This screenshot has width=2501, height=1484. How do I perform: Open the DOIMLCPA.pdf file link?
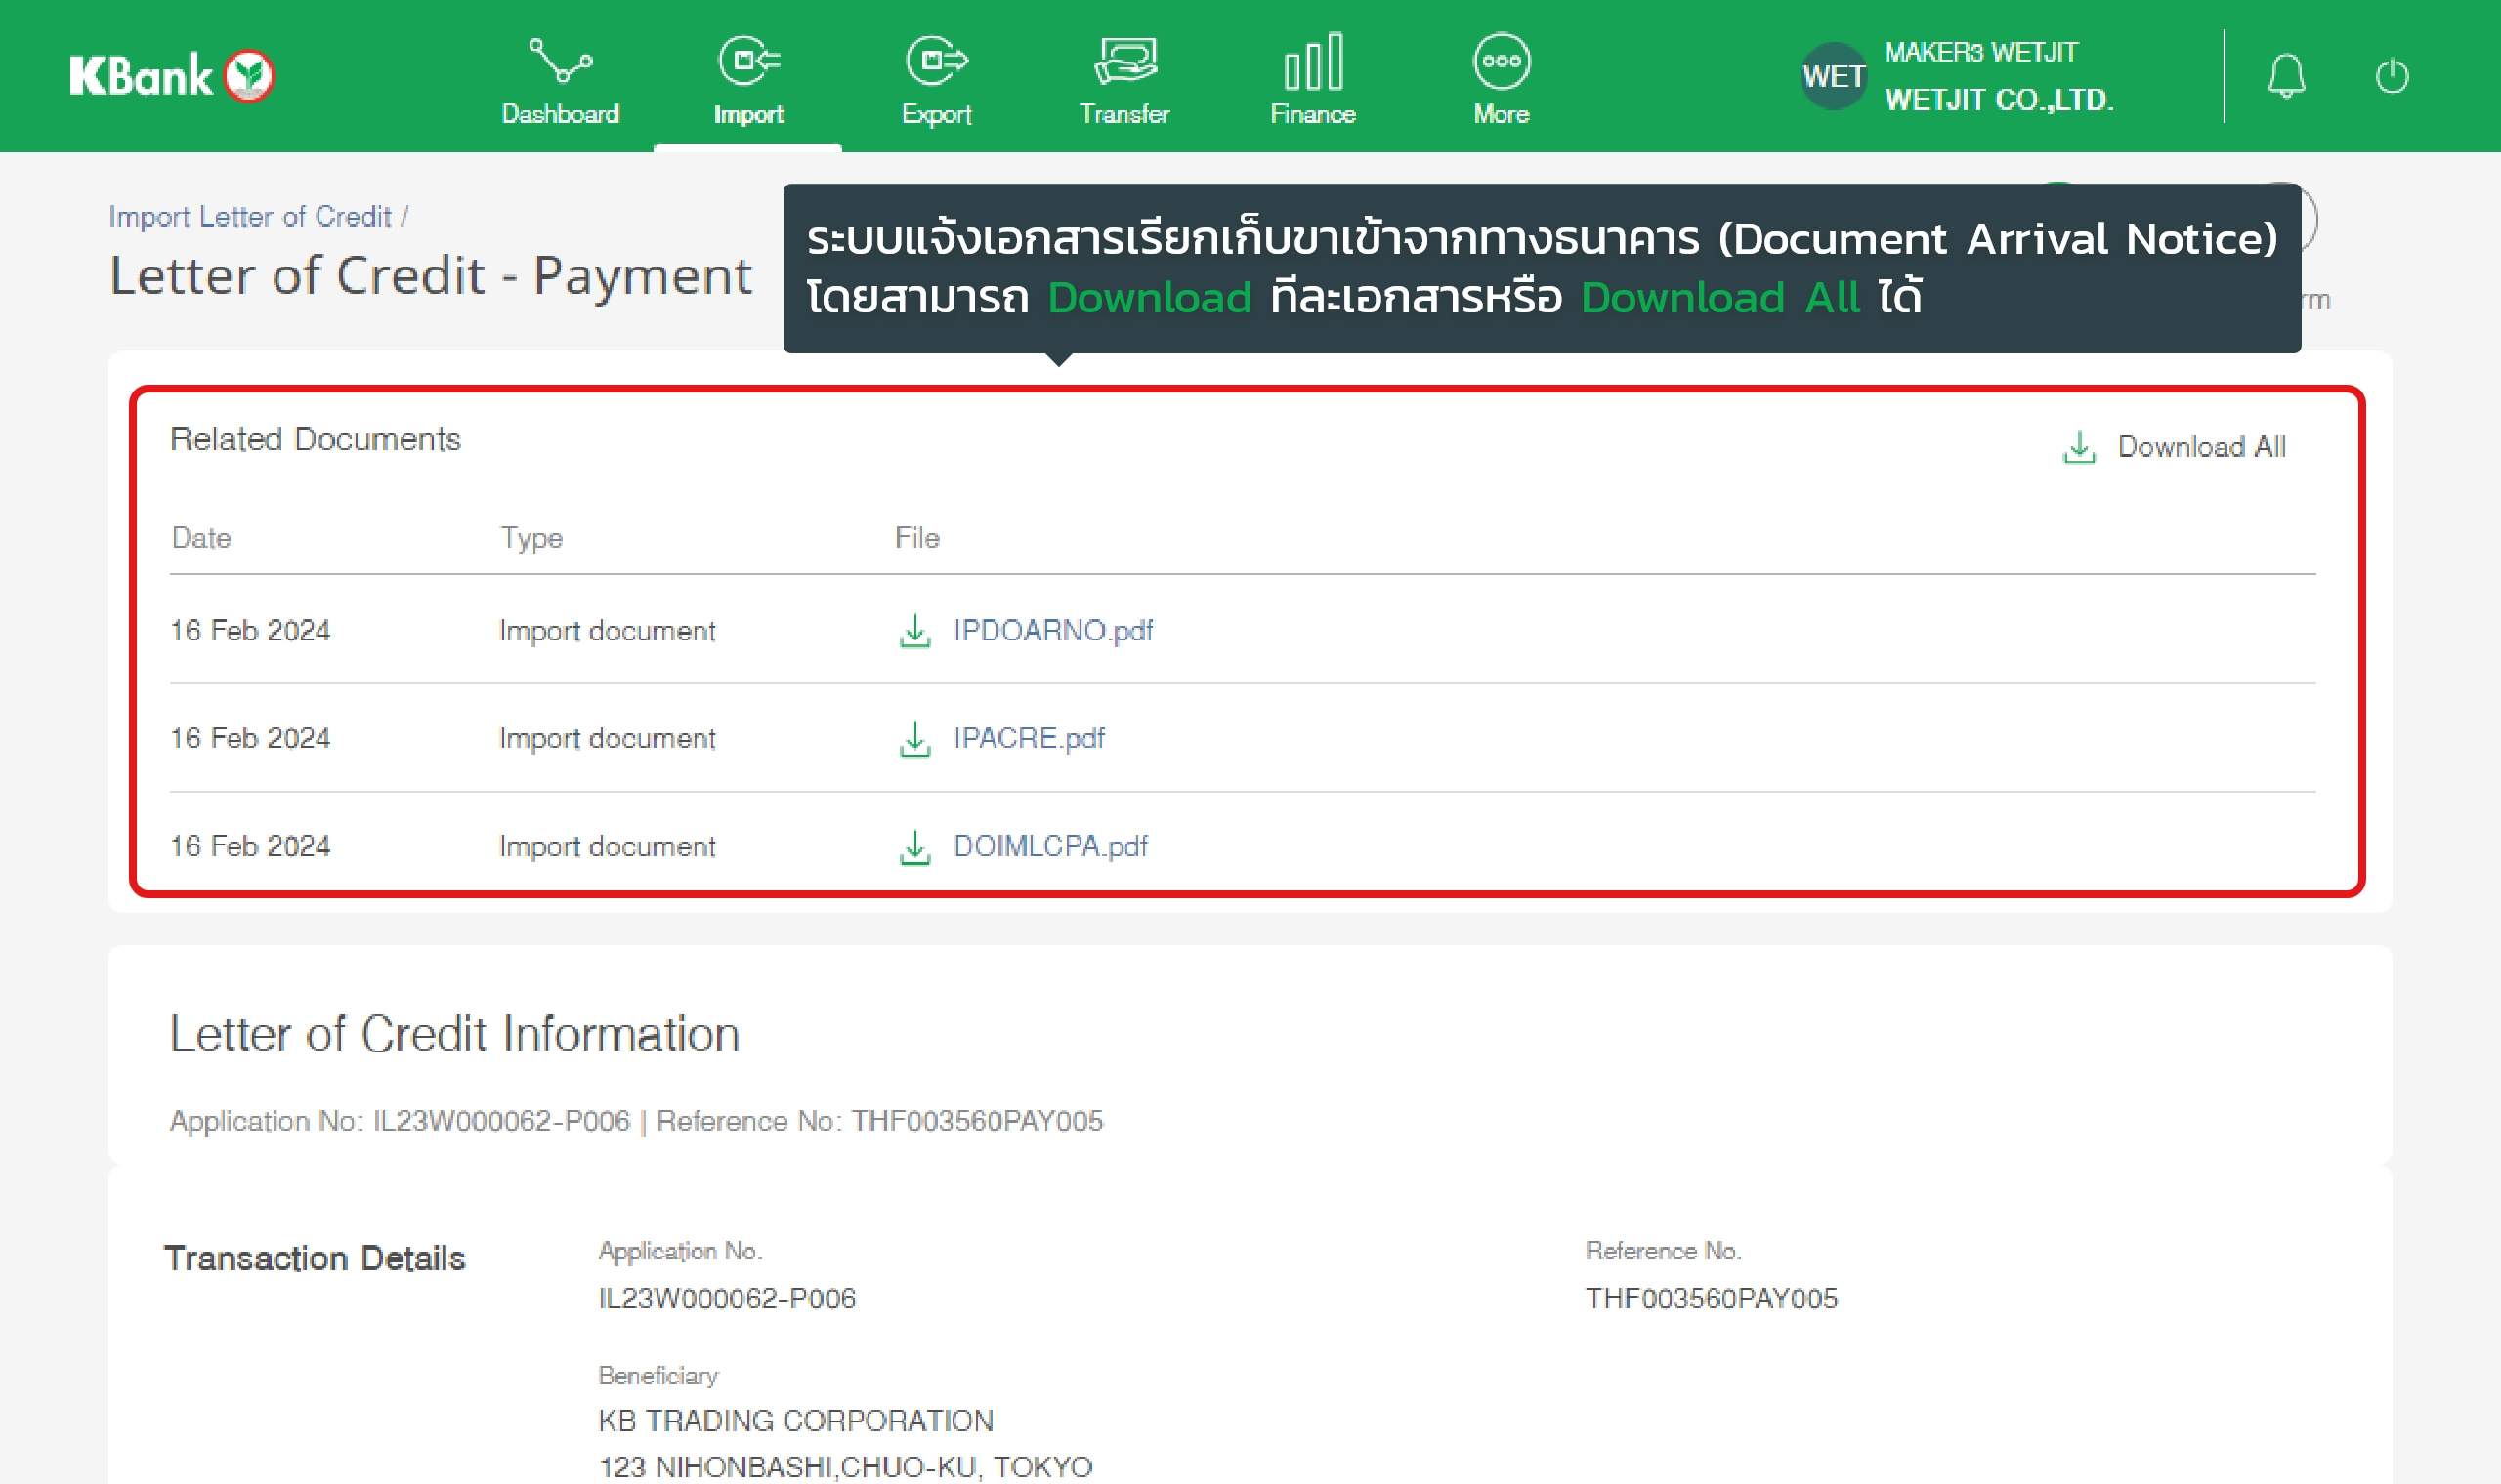(1050, 847)
